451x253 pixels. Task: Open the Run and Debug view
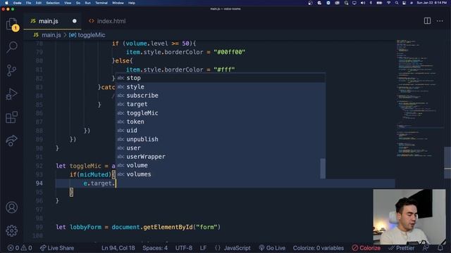pos(12,93)
